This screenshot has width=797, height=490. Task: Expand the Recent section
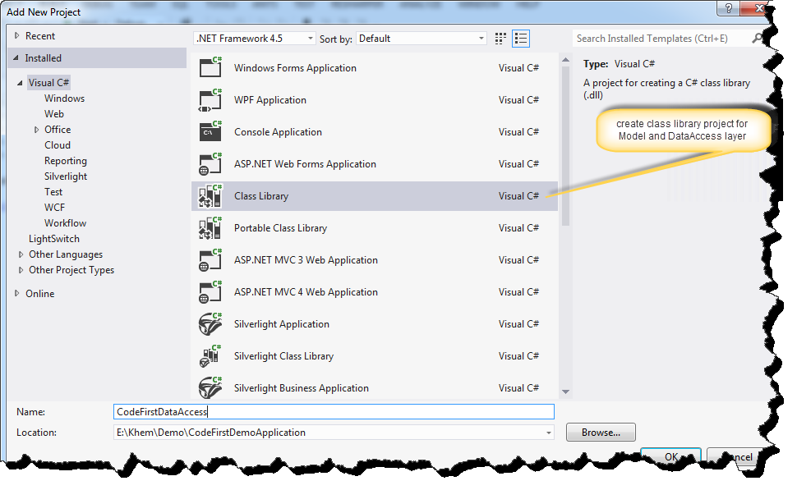click(x=16, y=35)
